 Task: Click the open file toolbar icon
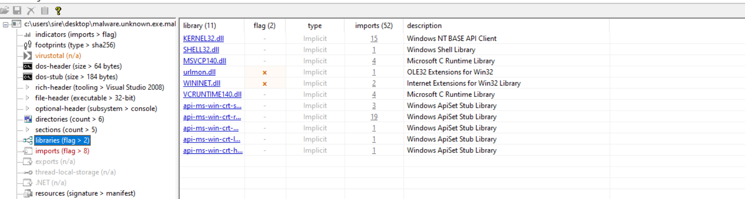[5, 10]
